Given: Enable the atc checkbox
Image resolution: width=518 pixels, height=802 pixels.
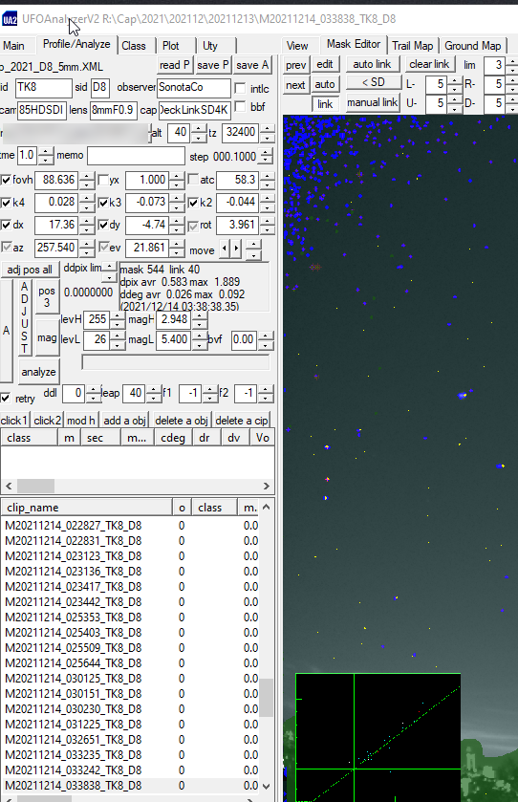Looking at the screenshot, I should click(193, 180).
